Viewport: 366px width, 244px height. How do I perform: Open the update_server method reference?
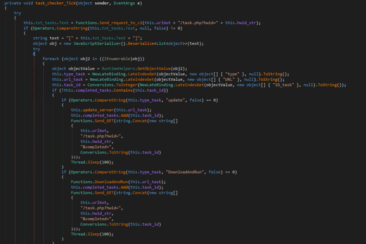coord(98,110)
